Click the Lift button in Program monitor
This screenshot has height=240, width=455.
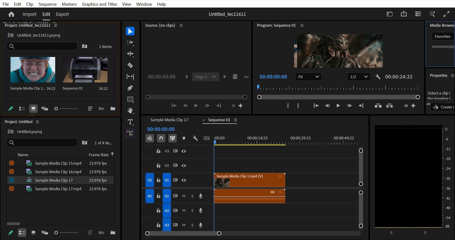(378, 106)
